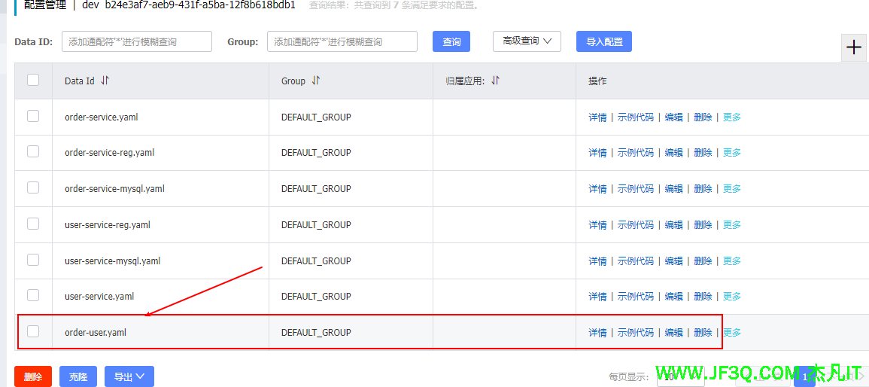The width and height of the screenshot is (869, 387).
Task: Click the plus icon to add configuration
Action: tap(854, 47)
